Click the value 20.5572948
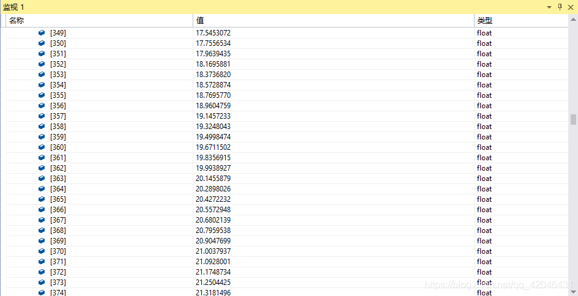The width and height of the screenshot is (578, 296). click(x=213, y=209)
